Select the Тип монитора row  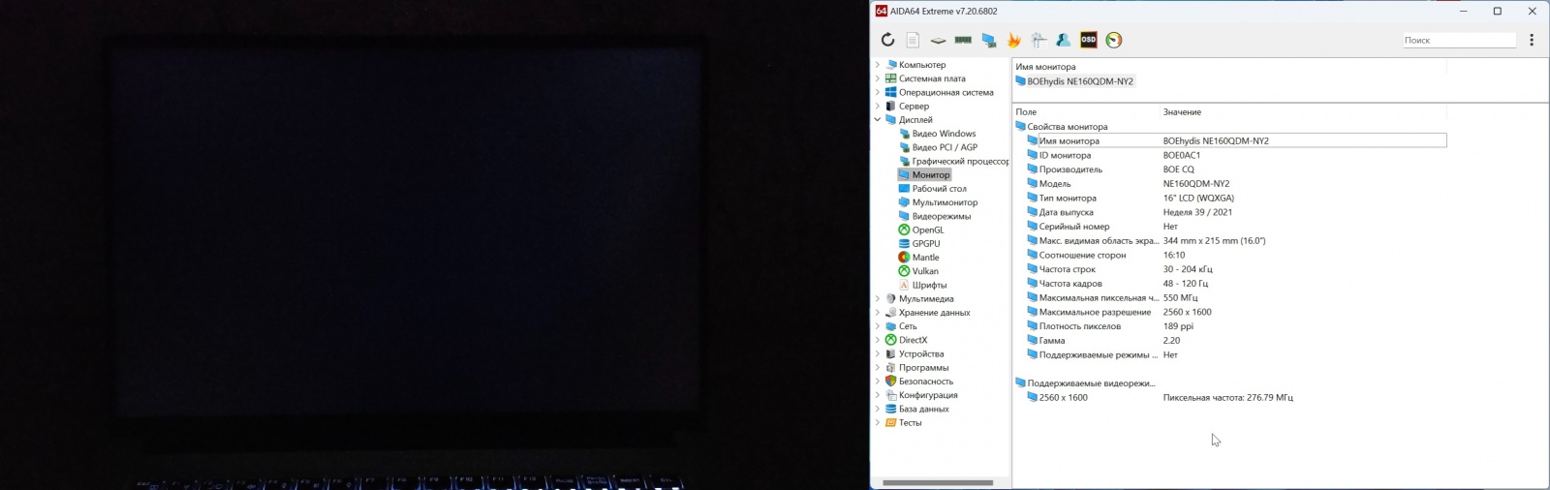point(1236,198)
